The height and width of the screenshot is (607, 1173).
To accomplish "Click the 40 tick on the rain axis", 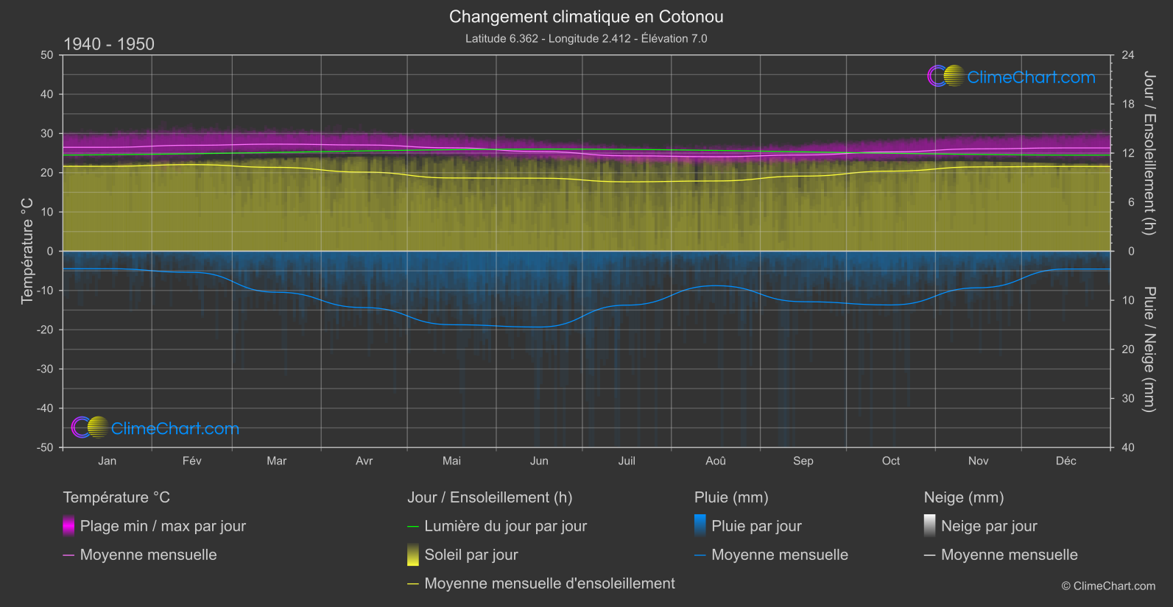I will pos(1128,447).
